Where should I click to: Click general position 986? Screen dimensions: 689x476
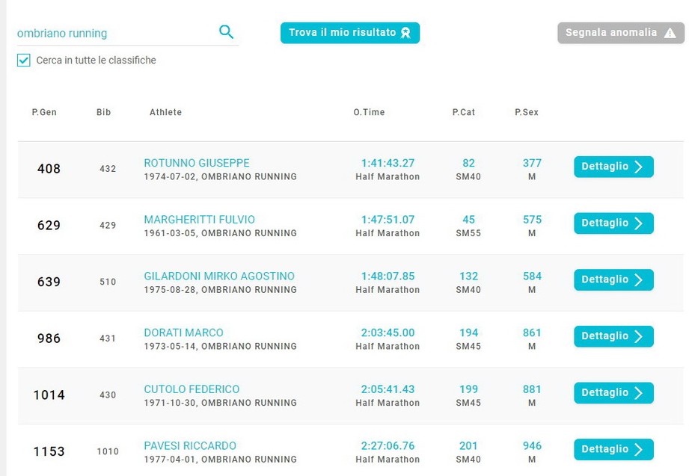click(x=49, y=339)
